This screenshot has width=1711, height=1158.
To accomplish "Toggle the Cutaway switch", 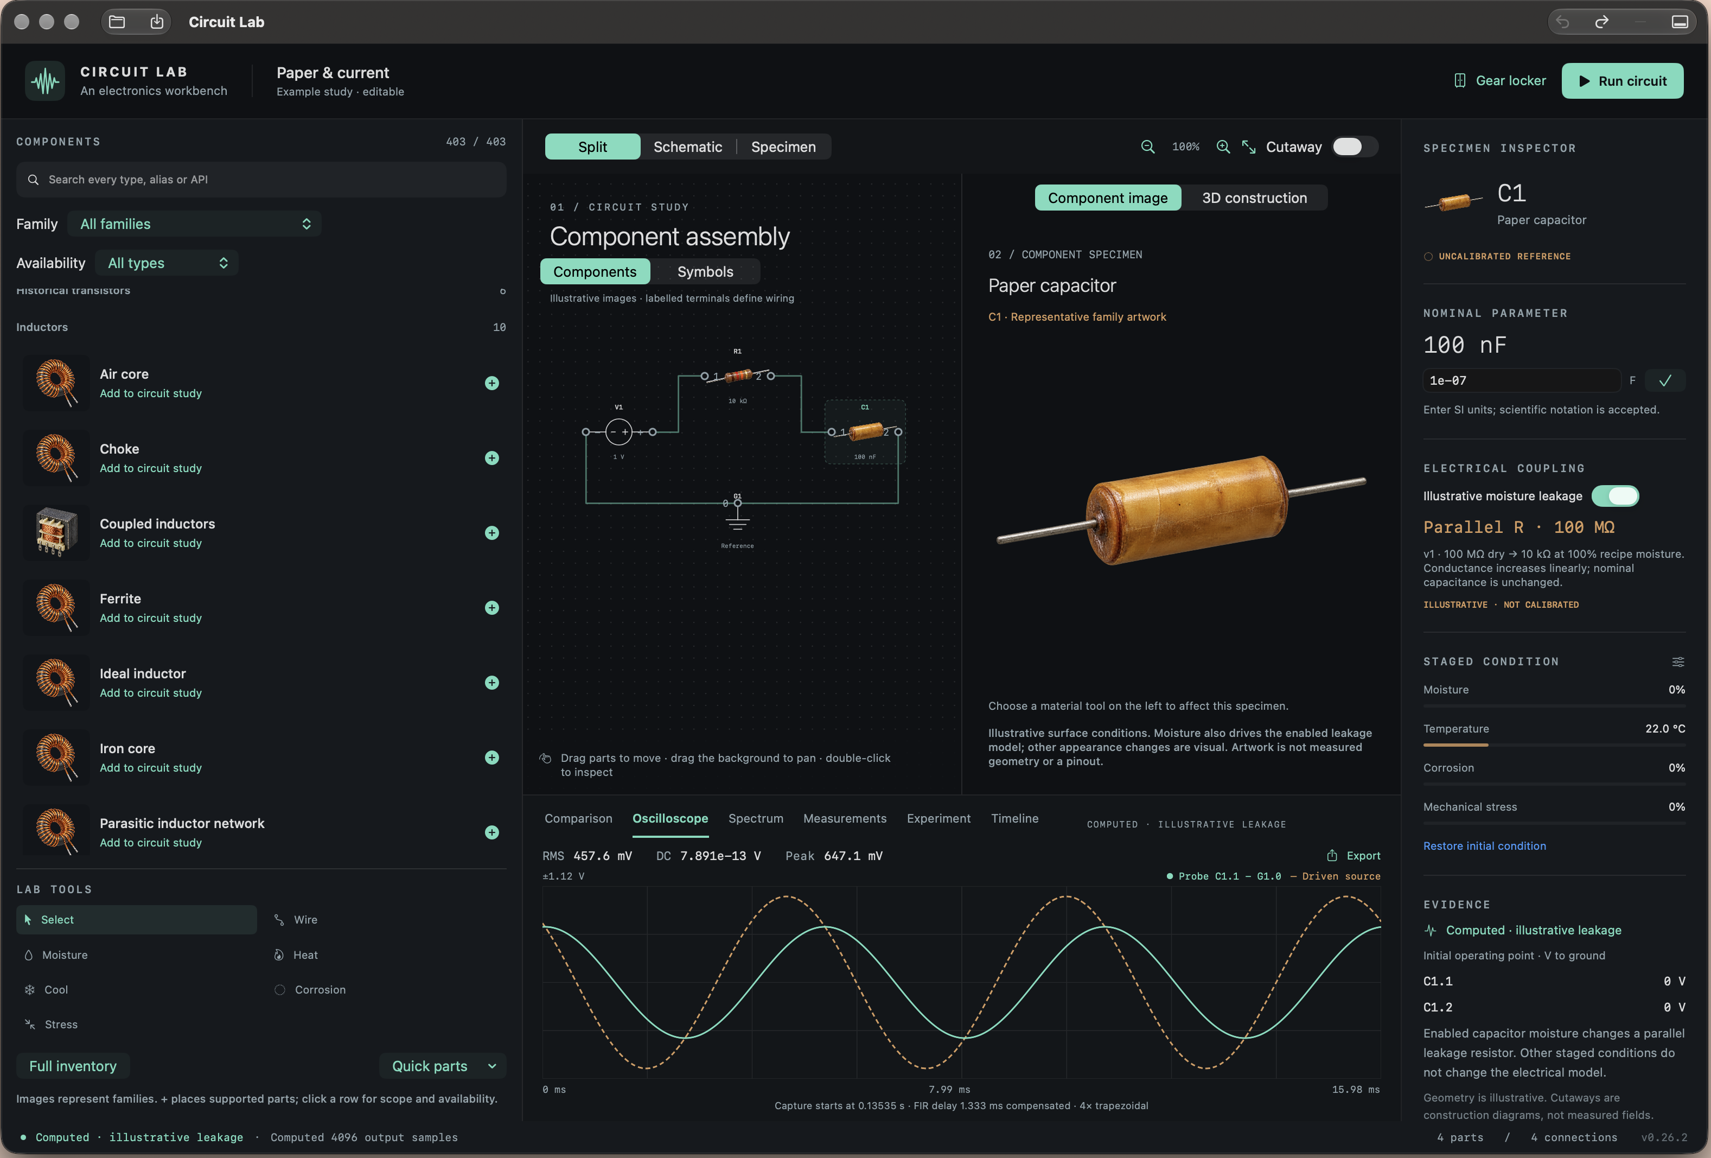I will point(1354,147).
